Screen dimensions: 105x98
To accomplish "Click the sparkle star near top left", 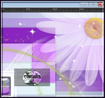I will click(x=20, y=24).
